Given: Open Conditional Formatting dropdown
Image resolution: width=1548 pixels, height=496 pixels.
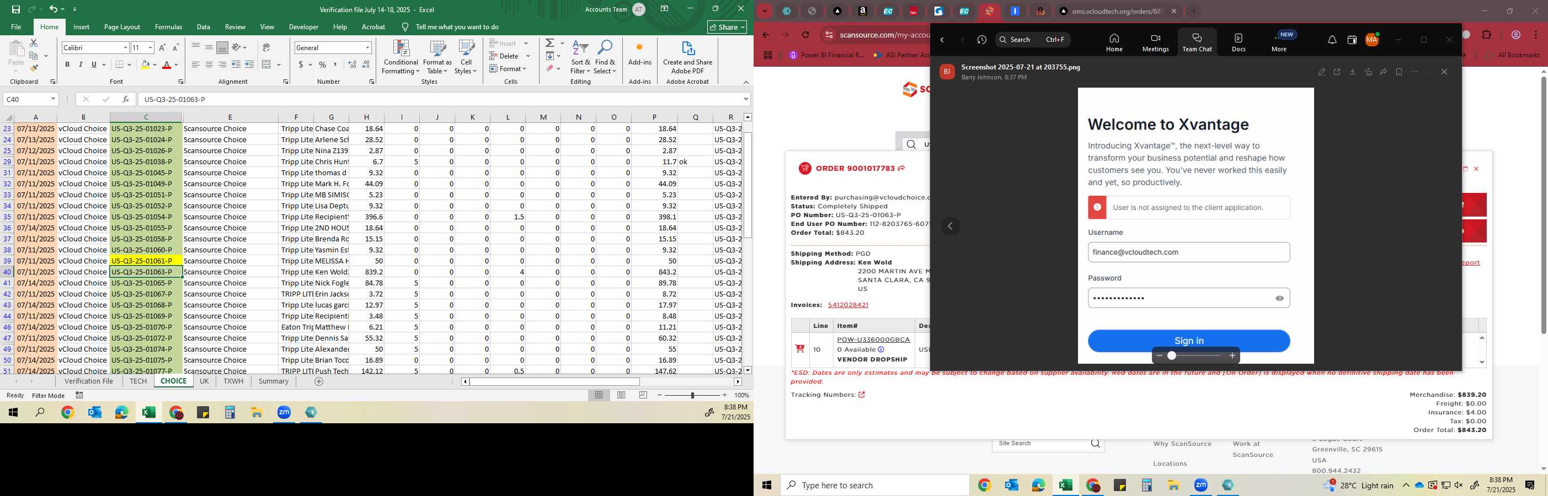Looking at the screenshot, I should click(401, 57).
